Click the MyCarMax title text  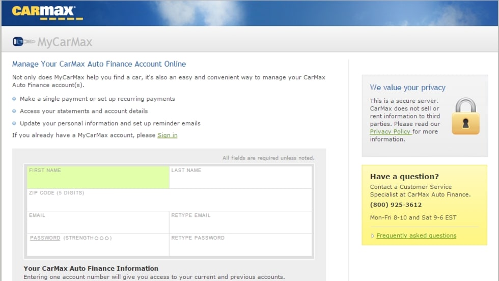coord(65,42)
